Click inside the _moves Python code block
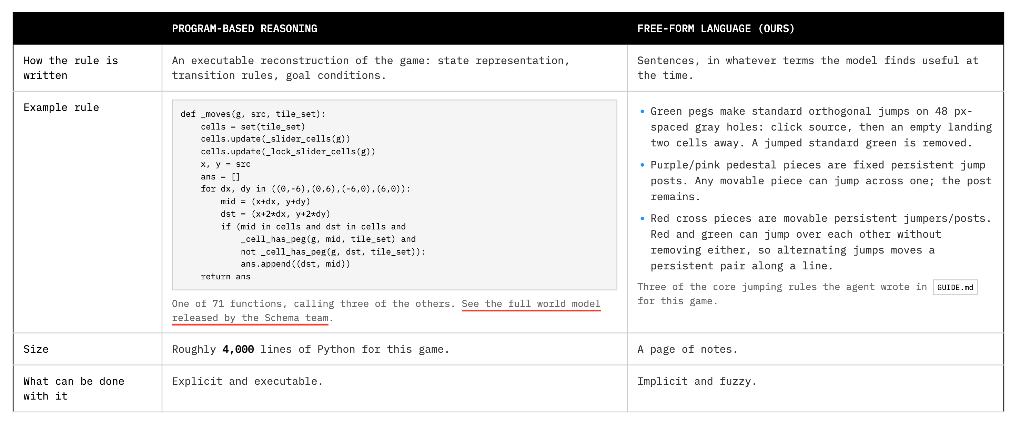The height and width of the screenshot is (423, 1010). [x=394, y=195]
